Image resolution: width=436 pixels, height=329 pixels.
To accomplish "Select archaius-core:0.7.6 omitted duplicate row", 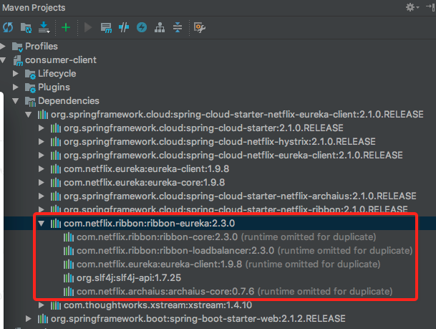I will coord(235,292).
